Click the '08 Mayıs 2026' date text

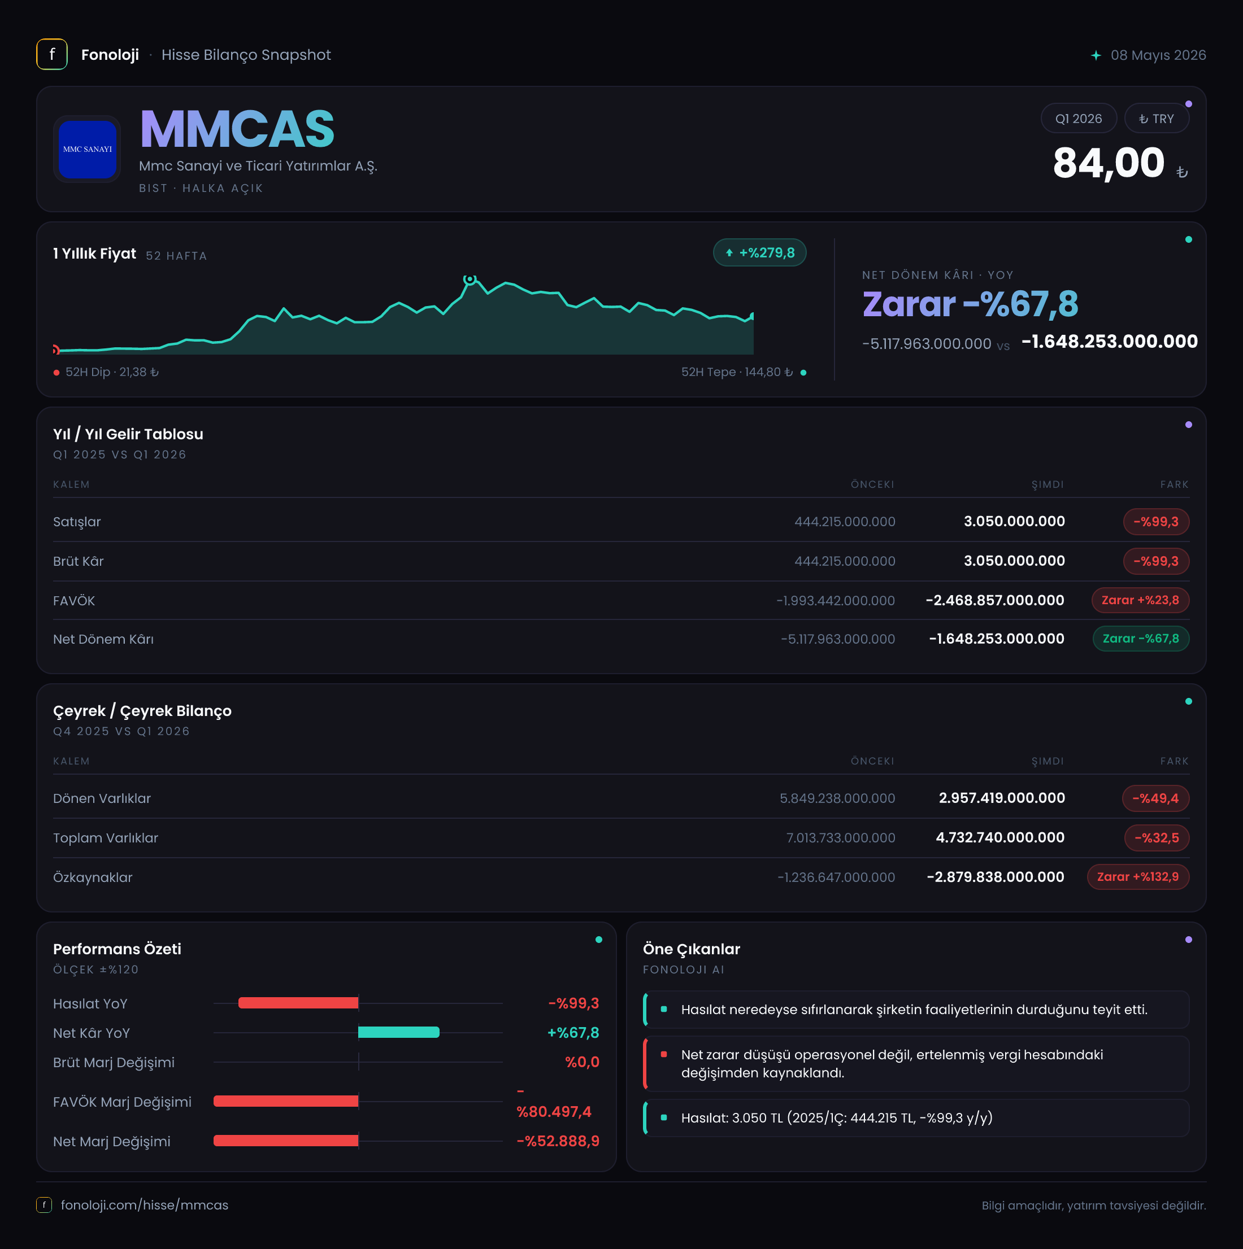(1158, 55)
